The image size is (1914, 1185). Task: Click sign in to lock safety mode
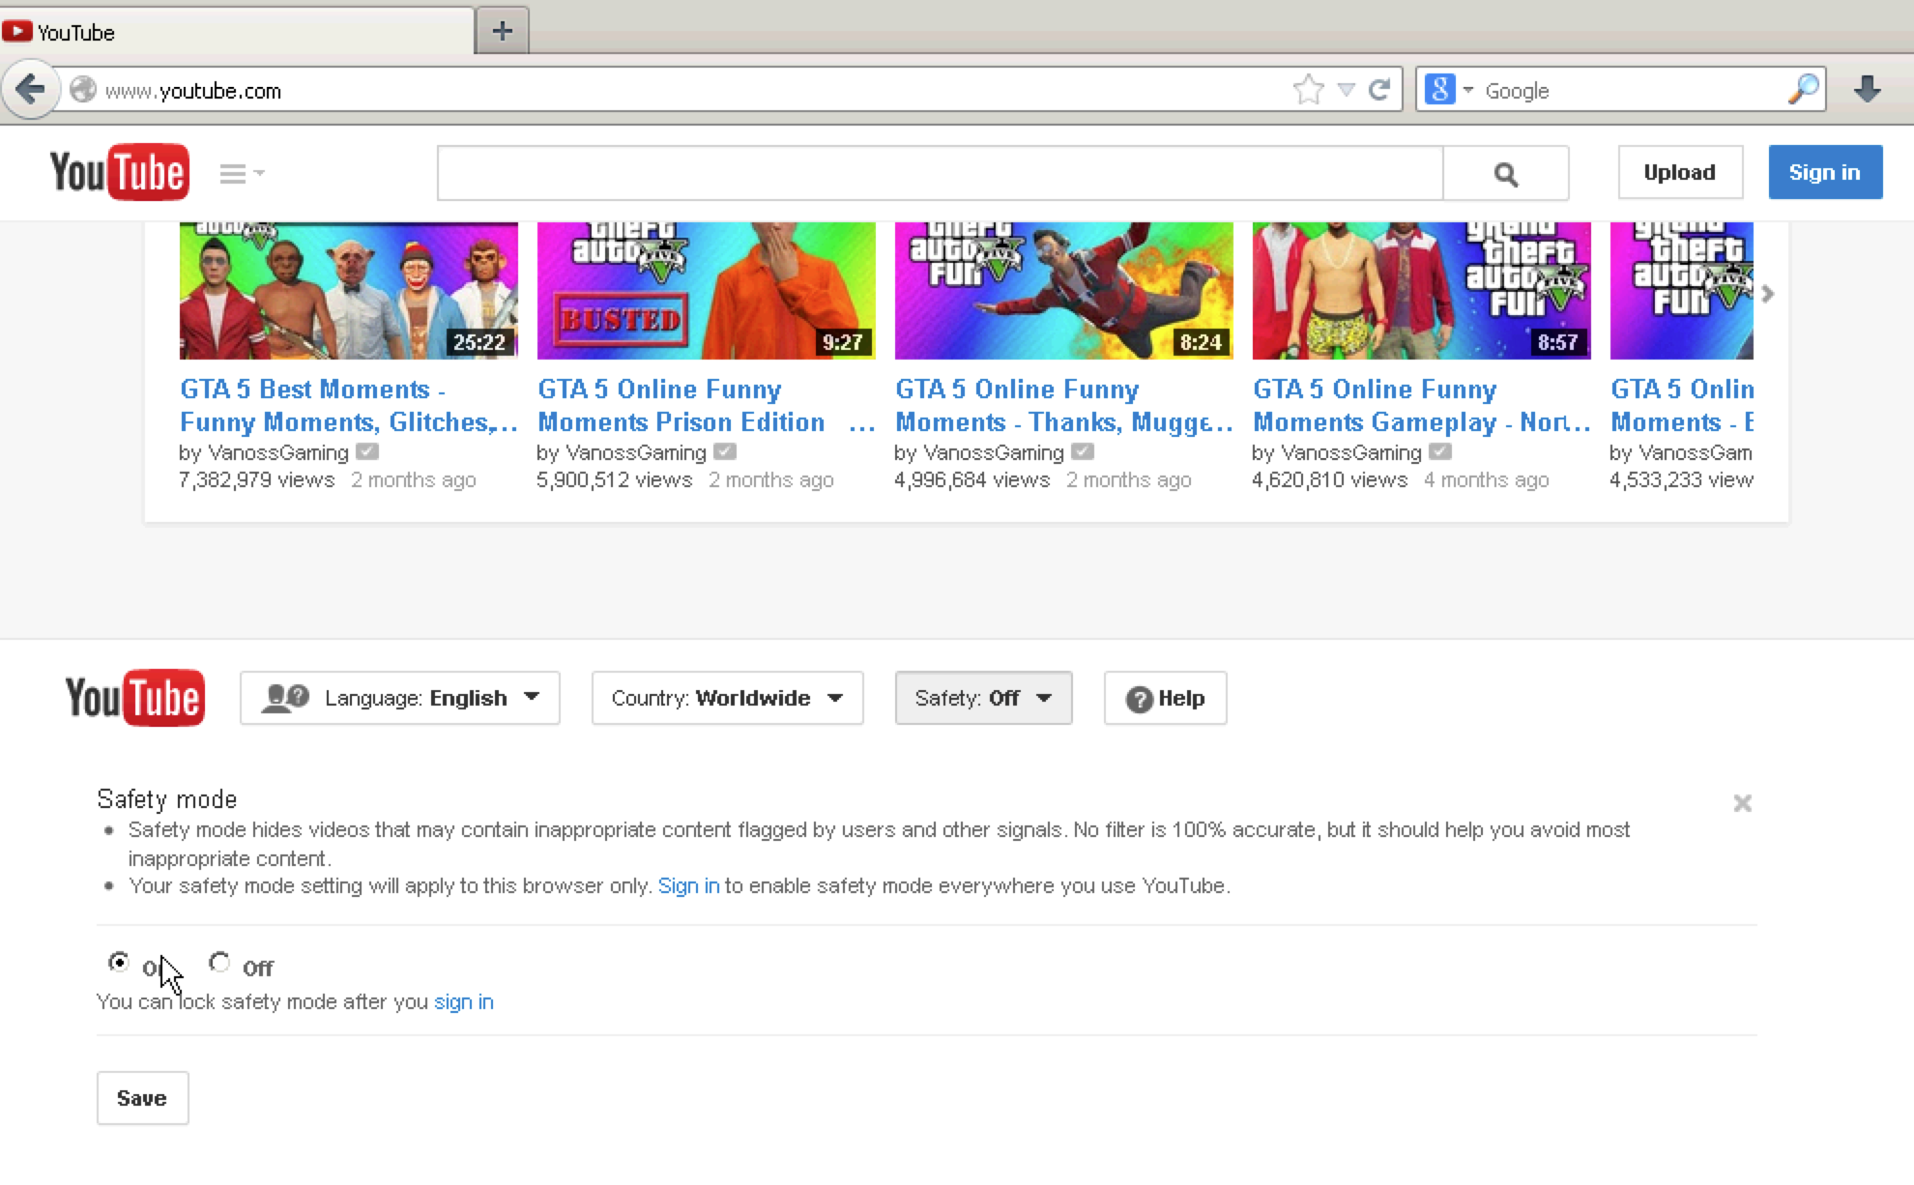click(463, 1001)
